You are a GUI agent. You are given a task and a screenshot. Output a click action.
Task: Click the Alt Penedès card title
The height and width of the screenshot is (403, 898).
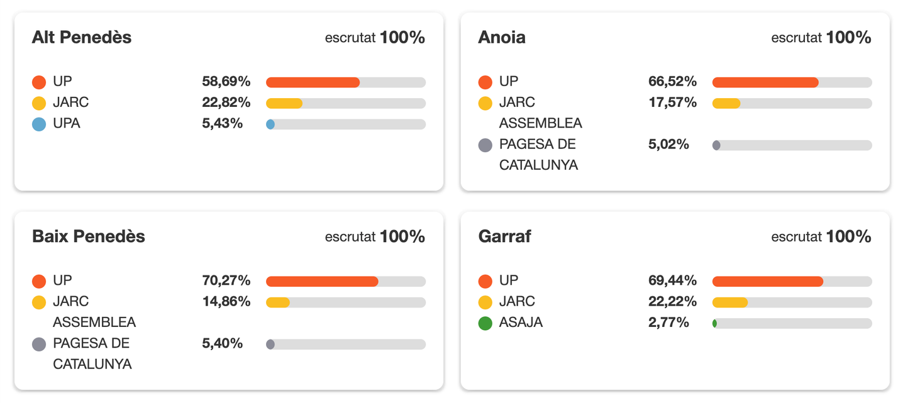82,37
